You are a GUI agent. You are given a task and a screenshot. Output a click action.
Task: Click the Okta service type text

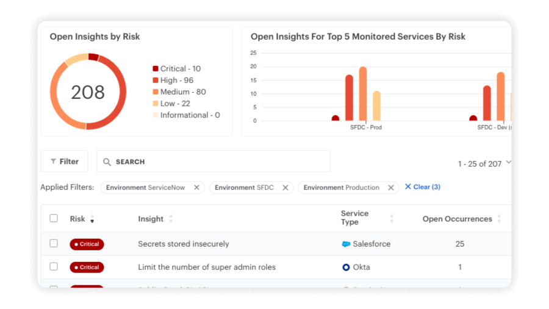point(361,267)
